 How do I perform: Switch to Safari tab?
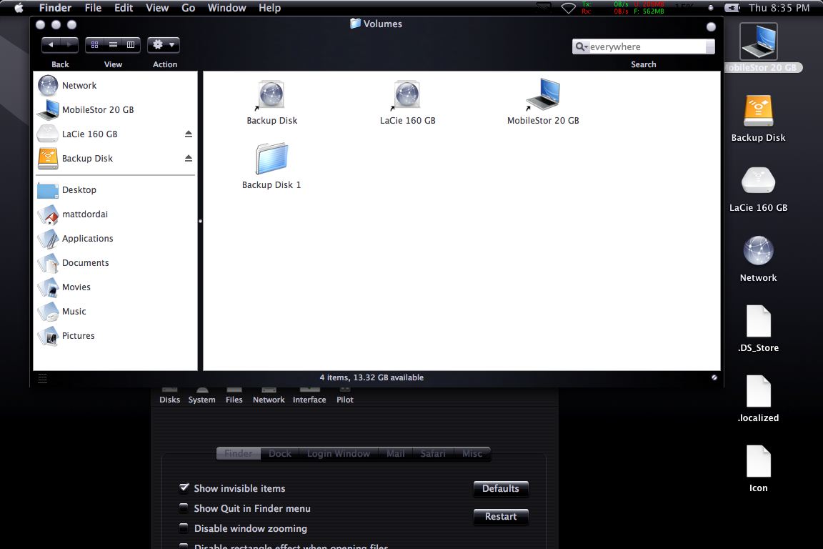433,453
